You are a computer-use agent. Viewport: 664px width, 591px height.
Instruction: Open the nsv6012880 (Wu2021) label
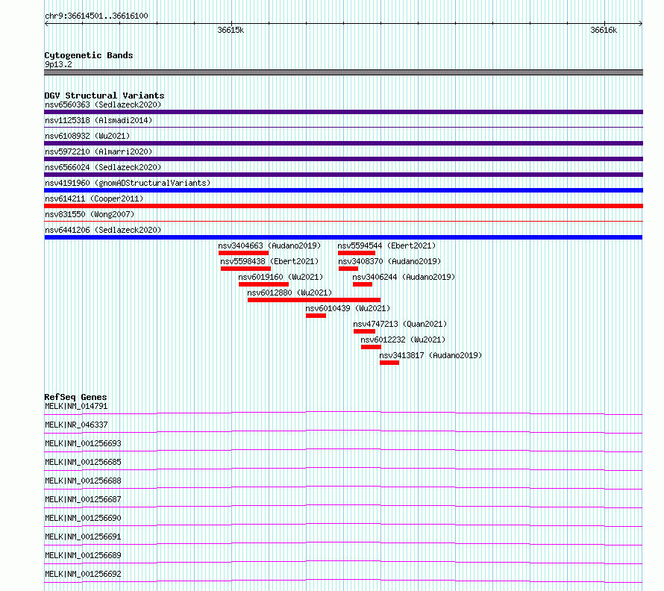pyautogui.click(x=289, y=293)
